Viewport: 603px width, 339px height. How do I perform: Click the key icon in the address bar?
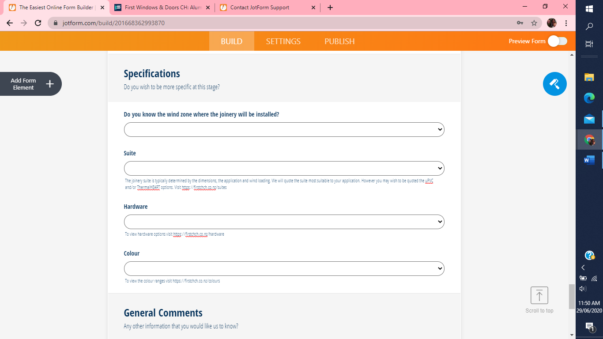[520, 23]
